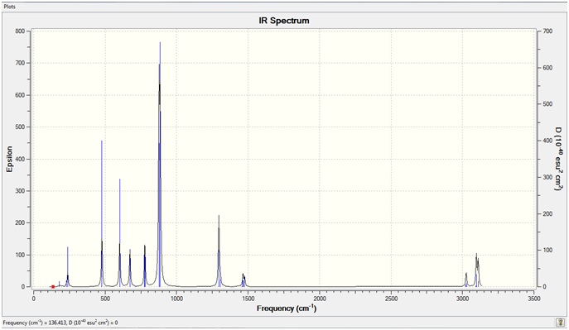The height and width of the screenshot is (330, 569).
Task: Click the double peak near 1470 cm-1
Action: pos(244,280)
